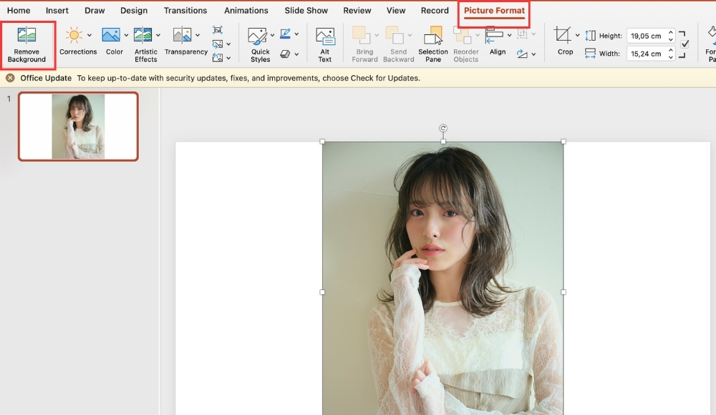Image resolution: width=716 pixels, height=415 pixels.
Task: Open the Picture Effects dropdown
Action: [297, 54]
